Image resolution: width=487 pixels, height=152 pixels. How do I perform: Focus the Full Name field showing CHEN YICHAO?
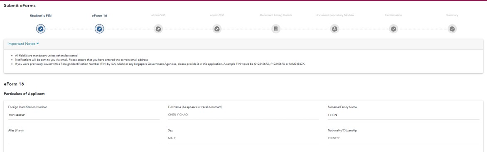243,115
